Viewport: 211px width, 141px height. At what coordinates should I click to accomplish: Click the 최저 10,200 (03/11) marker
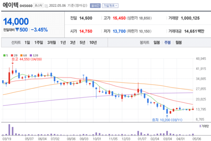tap(167, 120)
